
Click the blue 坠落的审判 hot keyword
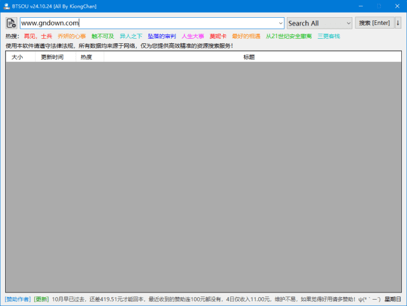[x=162, y=36]
